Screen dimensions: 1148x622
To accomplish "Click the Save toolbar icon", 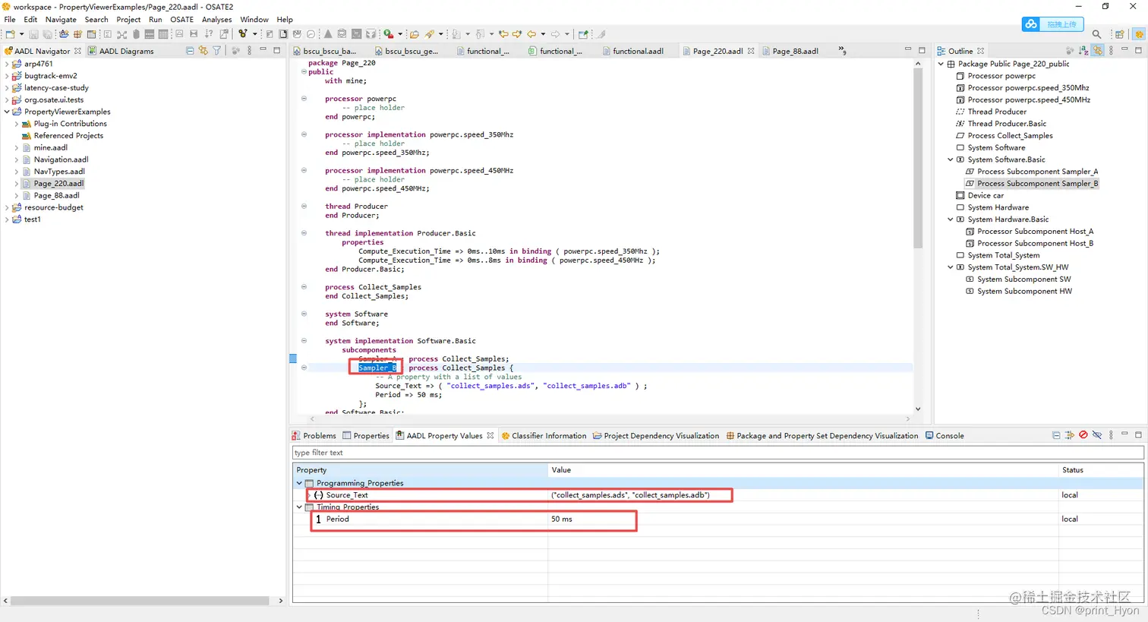I will pos(33,34).
